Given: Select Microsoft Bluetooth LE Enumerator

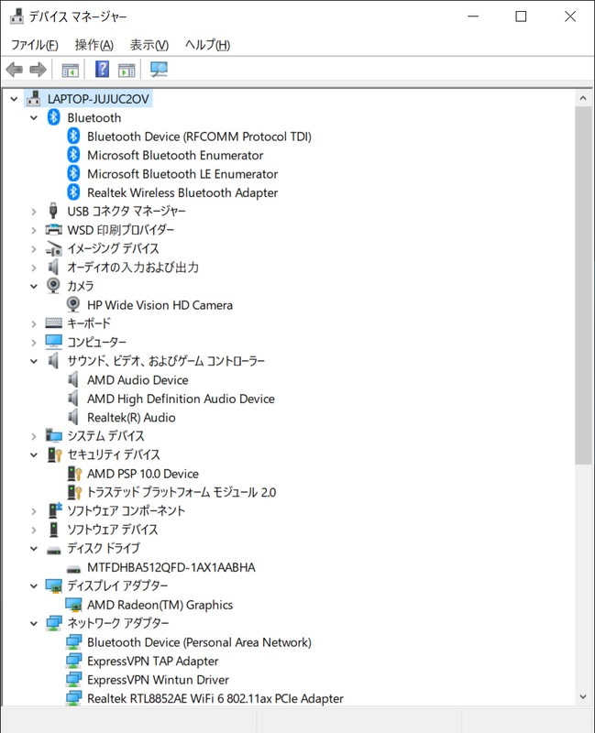Looking at the screenshot, I should 182,174.
